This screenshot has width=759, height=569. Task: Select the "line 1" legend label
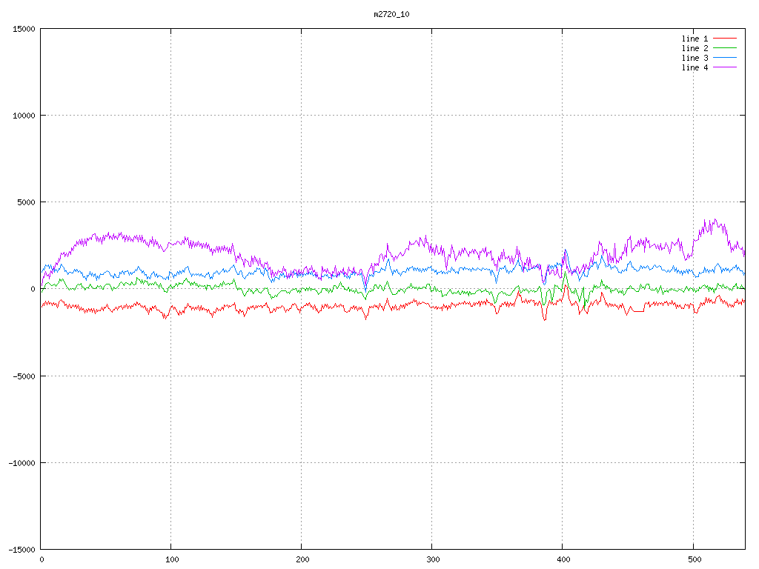point(695,39)
